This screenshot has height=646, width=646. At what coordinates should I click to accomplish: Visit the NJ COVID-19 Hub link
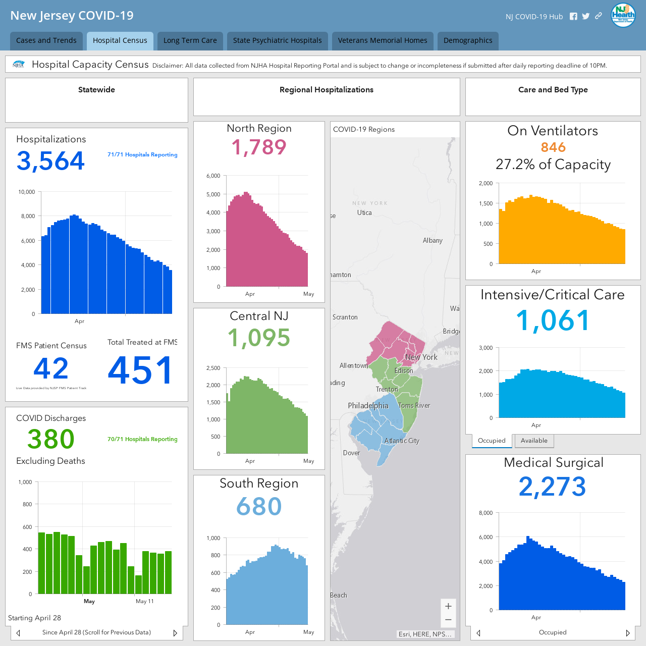point(534,17)
